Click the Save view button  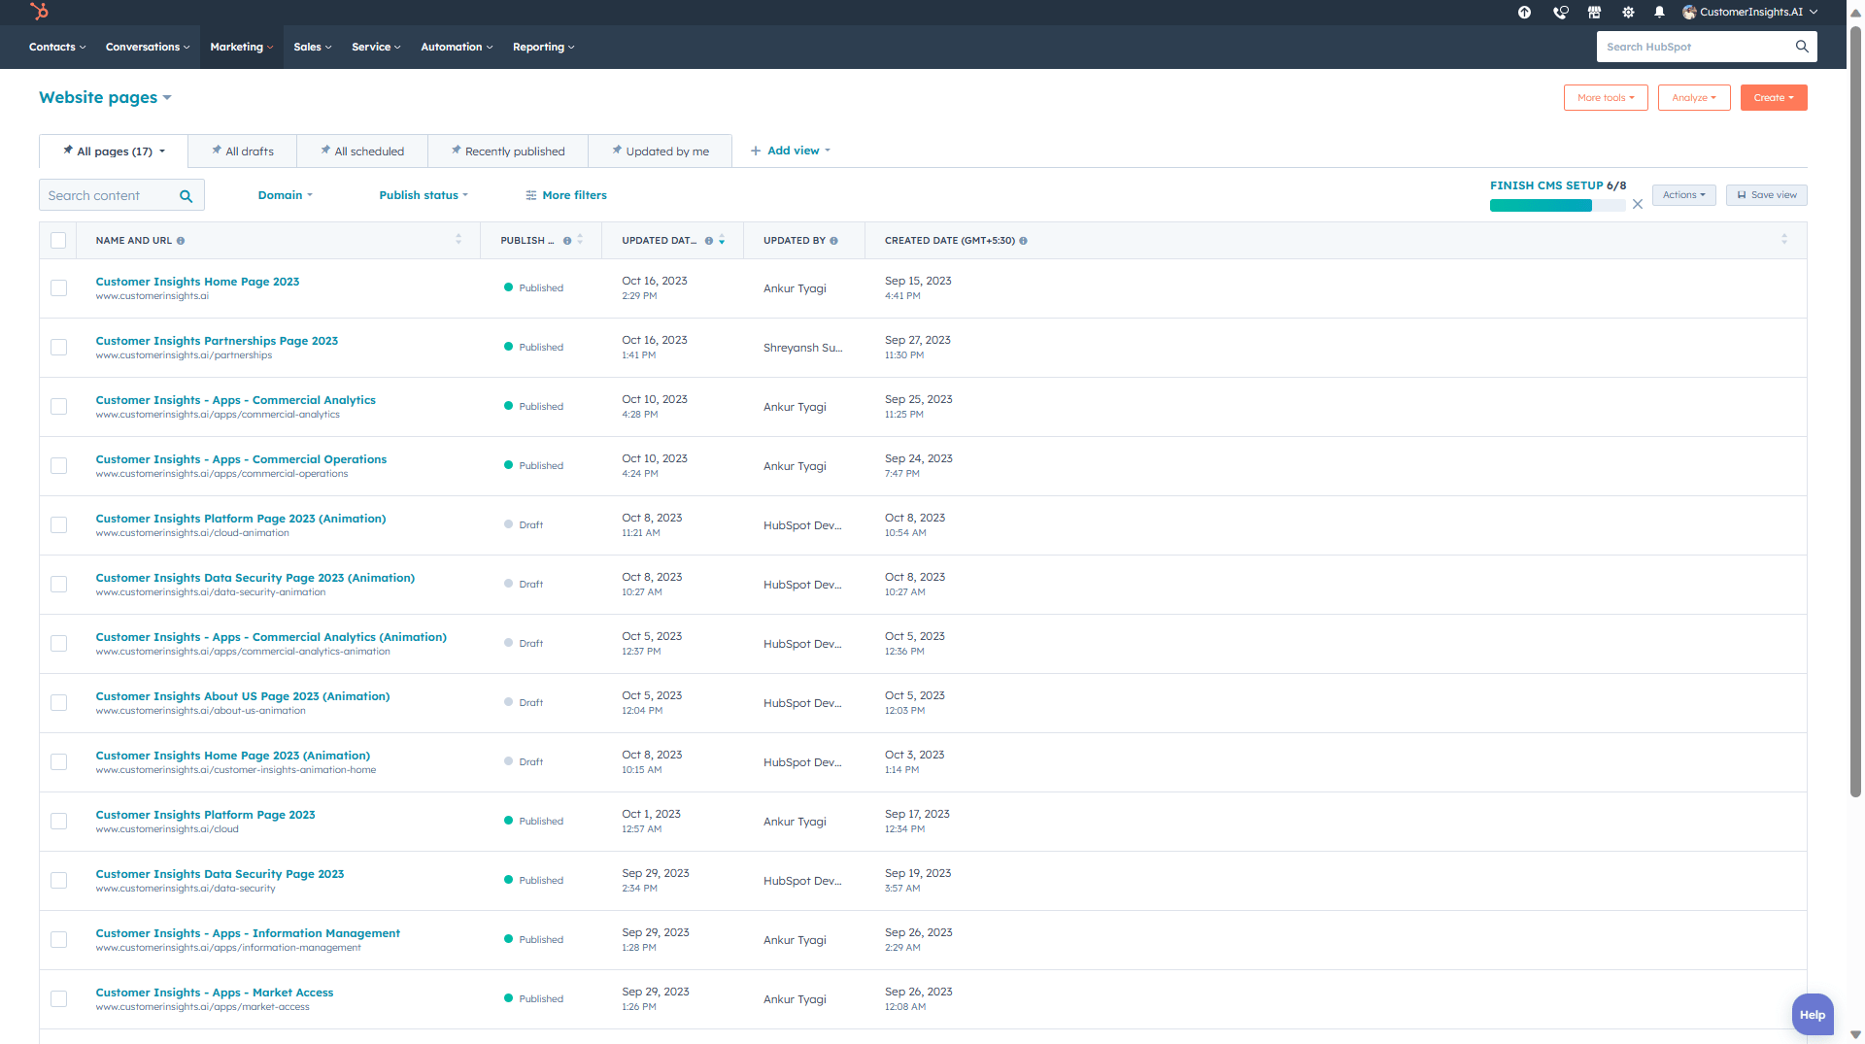tap(1767, 195)
